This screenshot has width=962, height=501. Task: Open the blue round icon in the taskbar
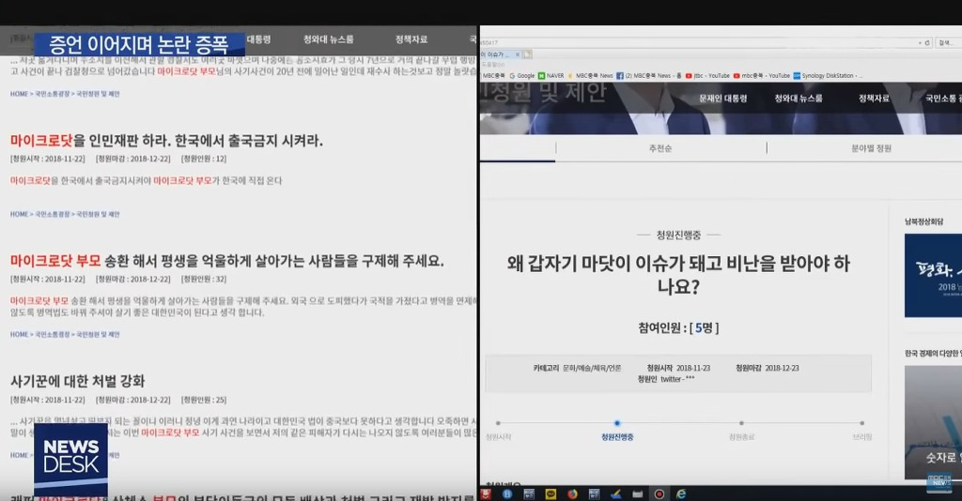tap(506, 493)
